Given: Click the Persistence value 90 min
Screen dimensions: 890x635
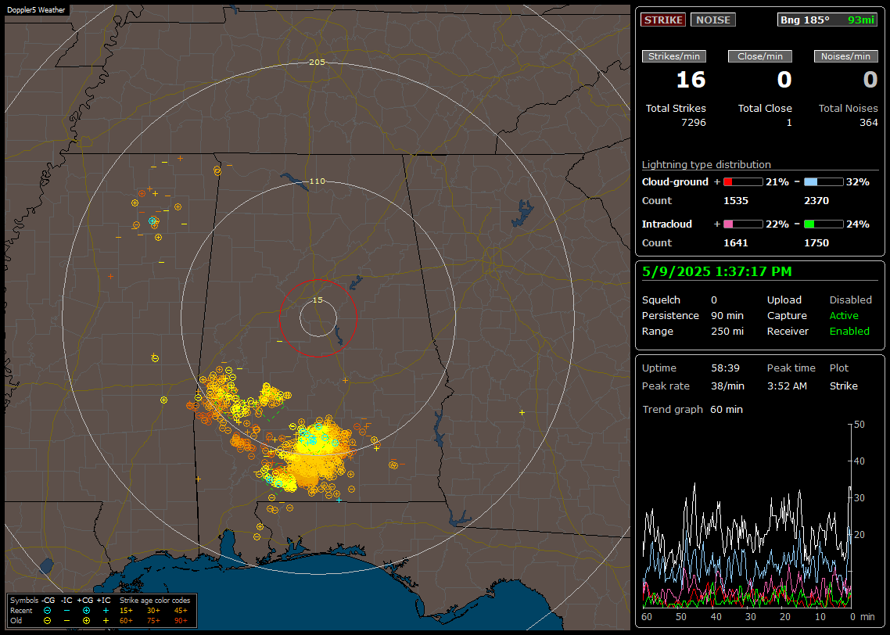Looking at the screenshot, I should [727, 315].
